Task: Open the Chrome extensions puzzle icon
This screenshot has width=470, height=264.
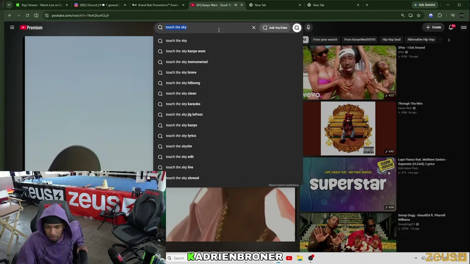Action: click(440, 15)
